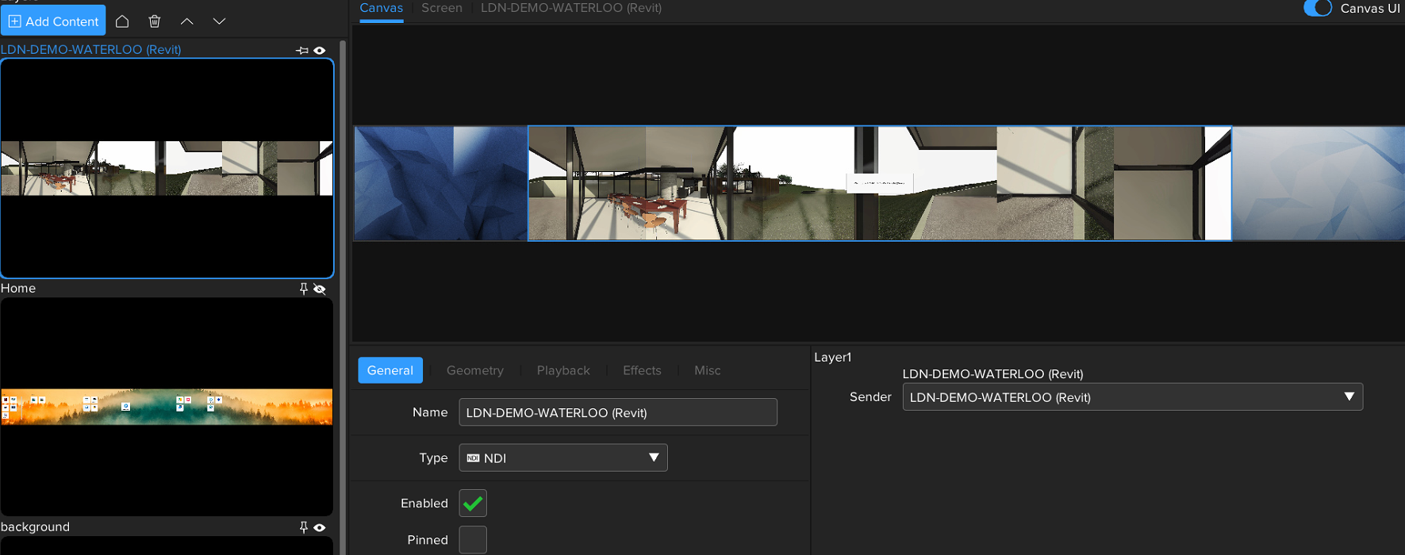The image size is (1405, 555).
Task: Check the Pinned checkbox
Action: pyautogui.click(x=473, y=540)
